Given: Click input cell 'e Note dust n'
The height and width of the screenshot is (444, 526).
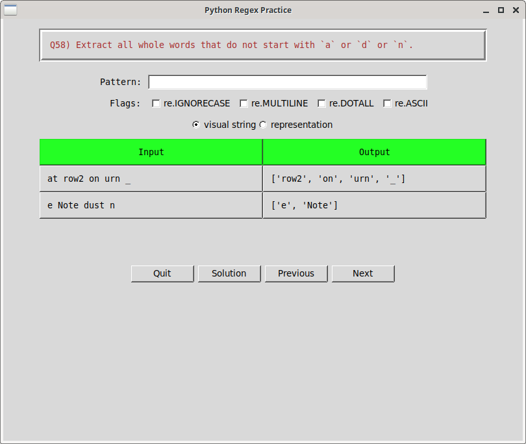Looking at the screenshot, I should click(x=151, y=205).
